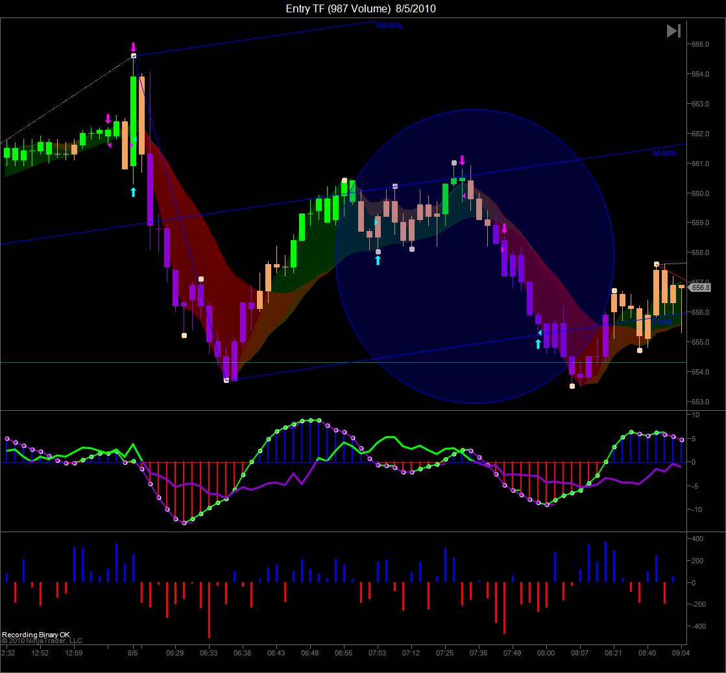
Task: Click the 06:33 time axis label
Action: pyautogui.click(x=209, y=653)
